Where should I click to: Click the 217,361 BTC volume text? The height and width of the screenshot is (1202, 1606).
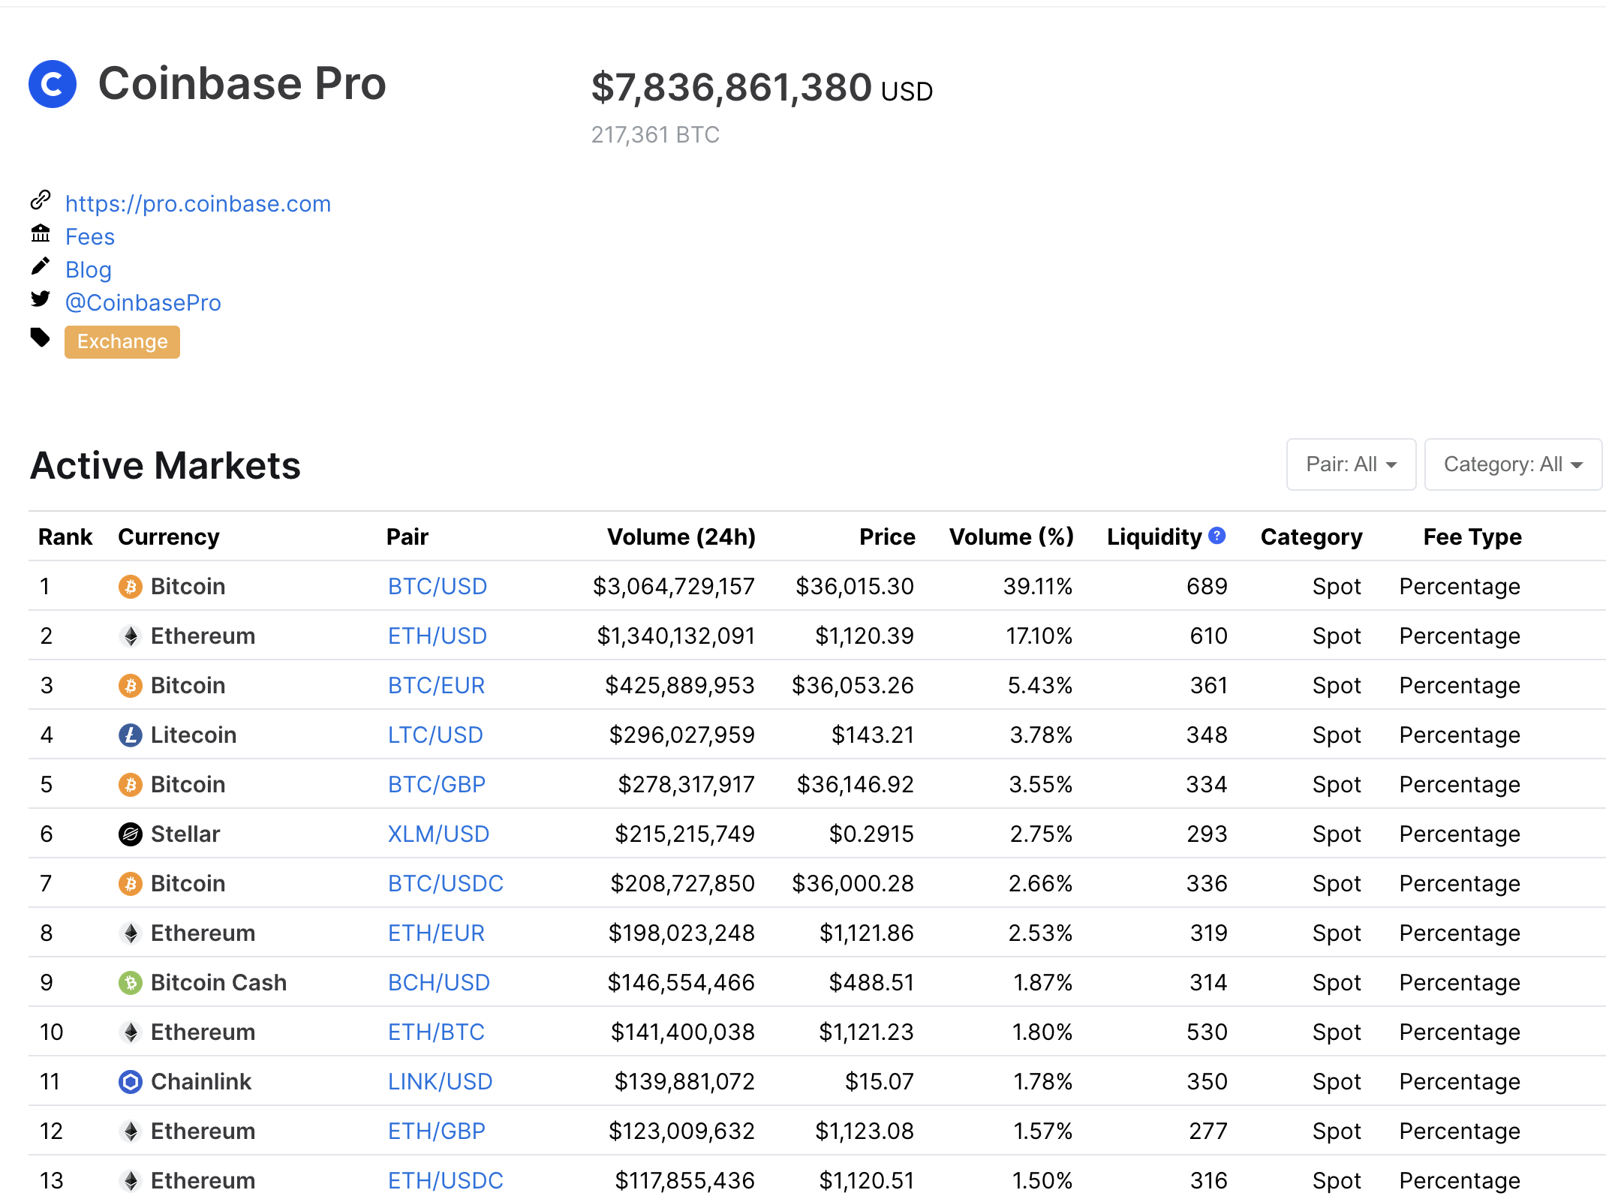655,135
